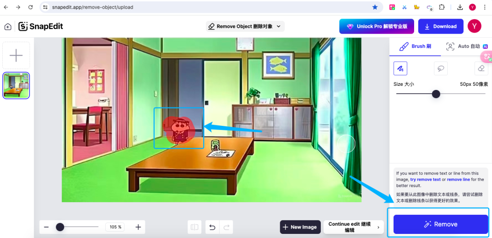This screenshot has height=238, width=492.
Task: Open the browser extensions puzzle menu
Action: [x=441, y=7]
